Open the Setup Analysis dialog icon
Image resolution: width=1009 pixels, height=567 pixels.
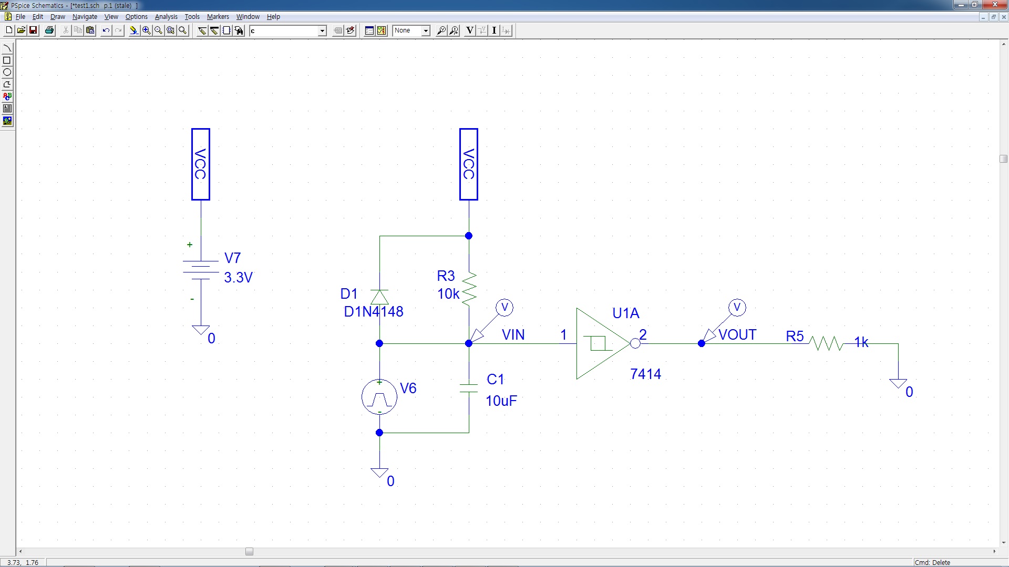tap(369, 30)
